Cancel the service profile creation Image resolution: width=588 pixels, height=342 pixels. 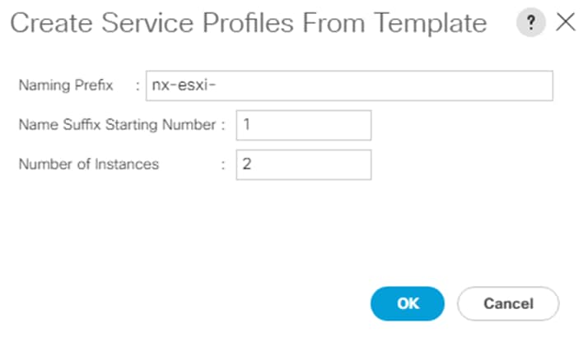pos(508,303)
